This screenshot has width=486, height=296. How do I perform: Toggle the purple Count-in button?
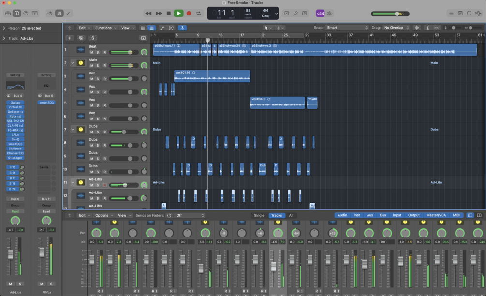(x=320, y=14)
